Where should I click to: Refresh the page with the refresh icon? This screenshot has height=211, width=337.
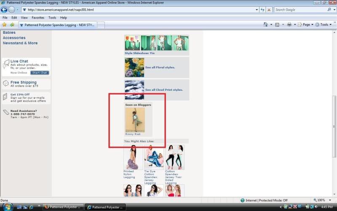[262, 10]
